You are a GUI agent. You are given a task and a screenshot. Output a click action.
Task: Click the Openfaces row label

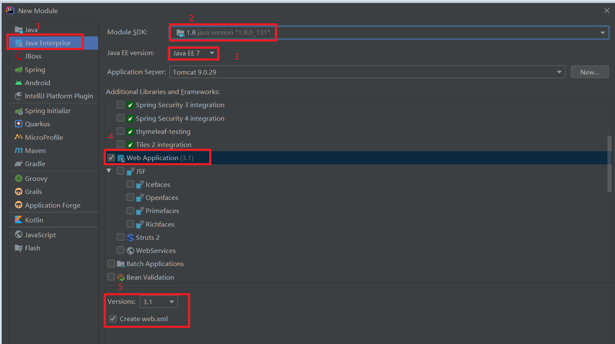point(162,198)
